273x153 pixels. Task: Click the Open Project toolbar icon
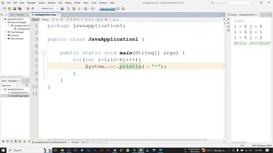[x=15, y=8]
